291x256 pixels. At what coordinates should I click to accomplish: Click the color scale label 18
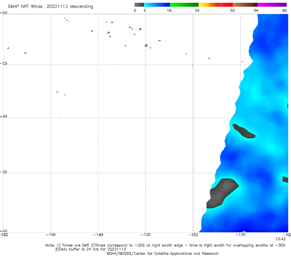pos(169,11)
